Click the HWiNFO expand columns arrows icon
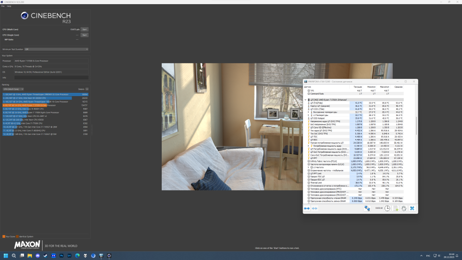462x260 pixels. 307,208
